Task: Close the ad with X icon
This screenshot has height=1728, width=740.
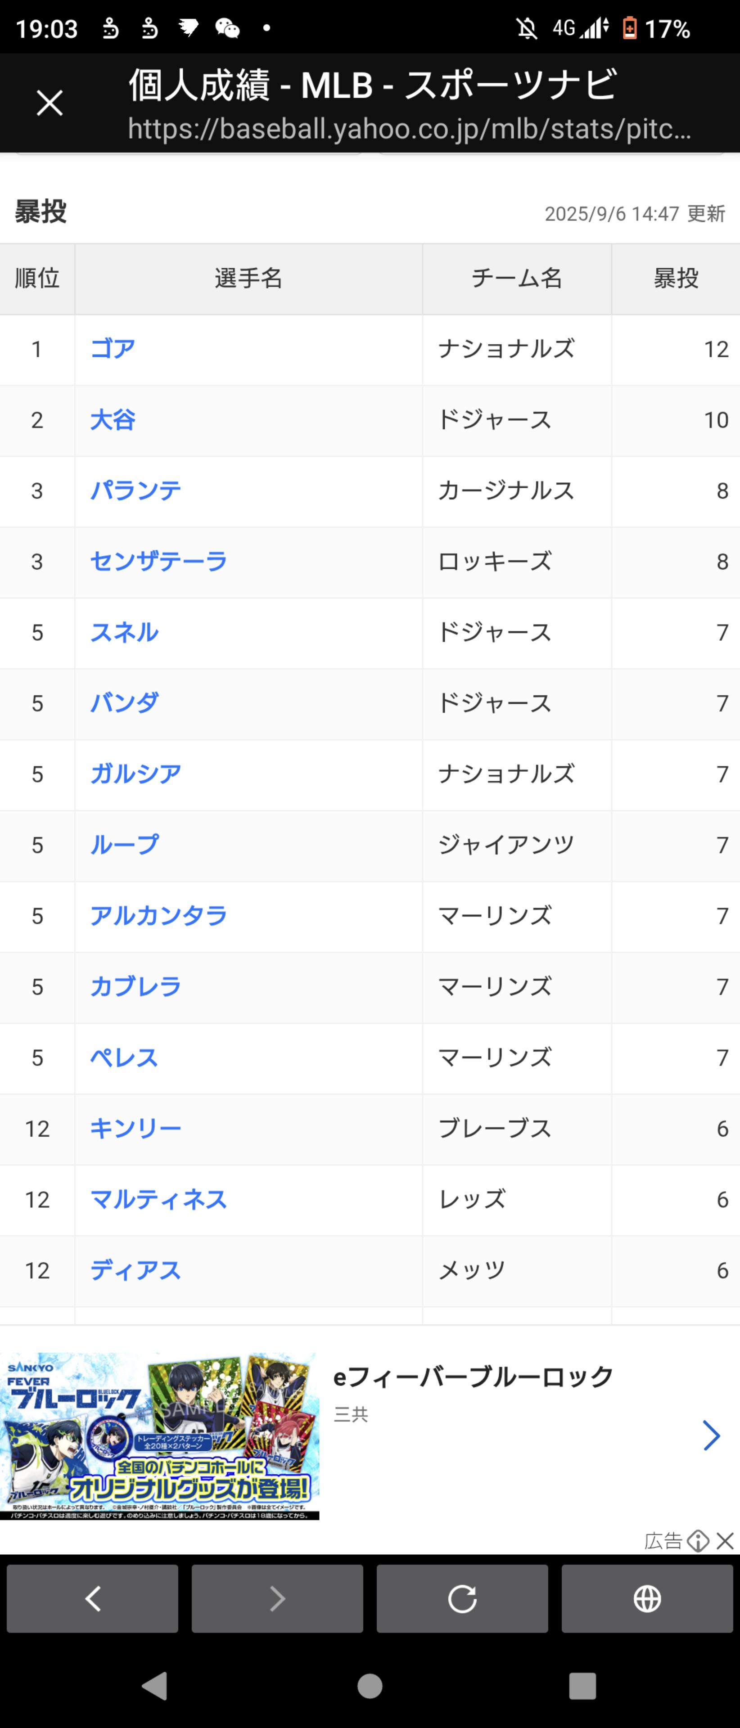Action: [x=725, y=1540]
